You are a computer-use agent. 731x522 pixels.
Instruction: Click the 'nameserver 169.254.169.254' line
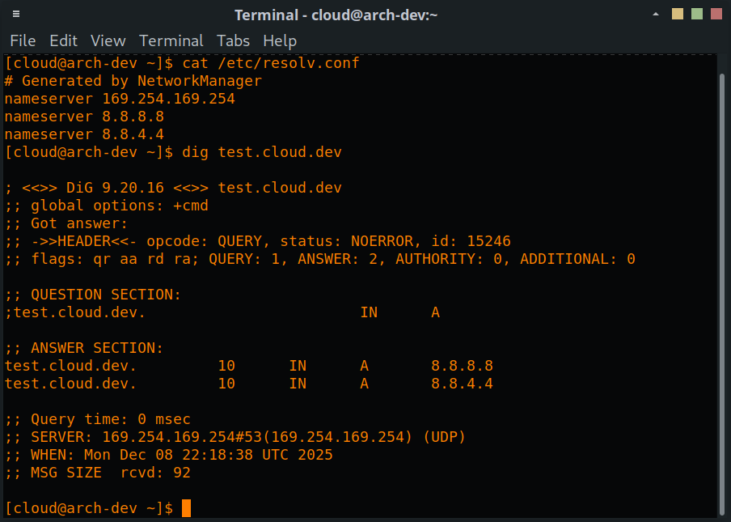coord(120,99)
